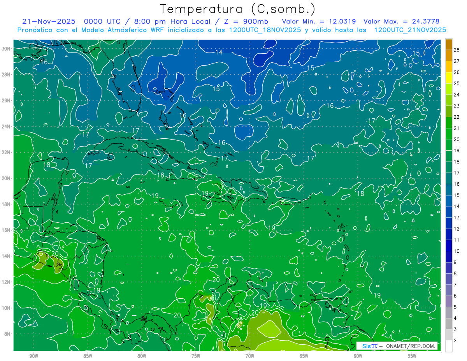The image size is (467, 361).
Task: Click the color scale label '12'
Action: 457,229
